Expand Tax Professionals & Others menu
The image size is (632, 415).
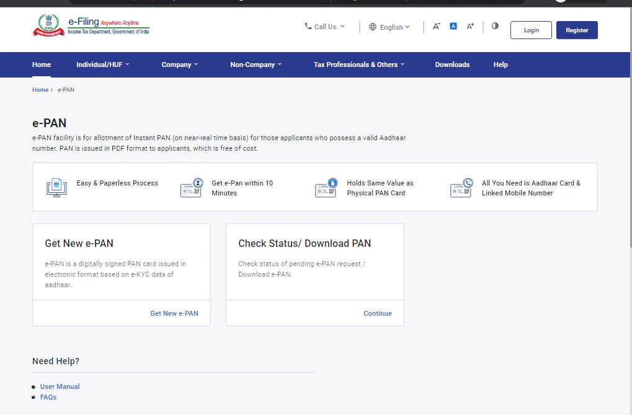coord(359,65)
